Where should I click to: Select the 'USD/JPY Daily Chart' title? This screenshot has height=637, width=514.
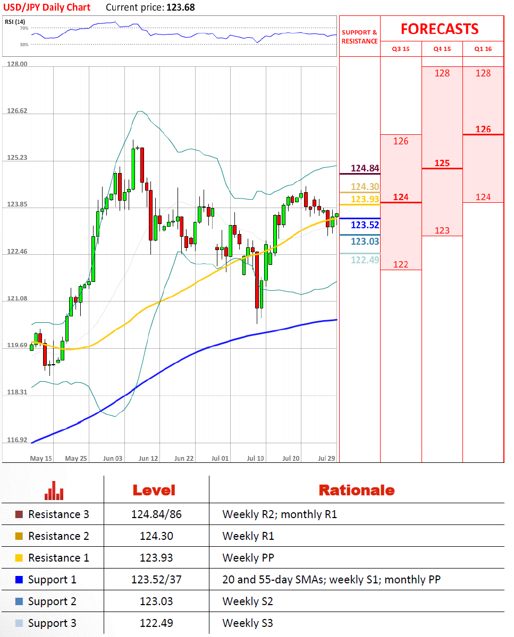tap(47, 7)
